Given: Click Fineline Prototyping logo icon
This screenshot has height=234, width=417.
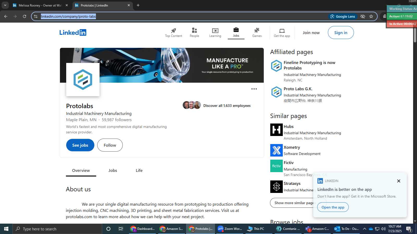Looking at the screenshot, I should (276, 66).
